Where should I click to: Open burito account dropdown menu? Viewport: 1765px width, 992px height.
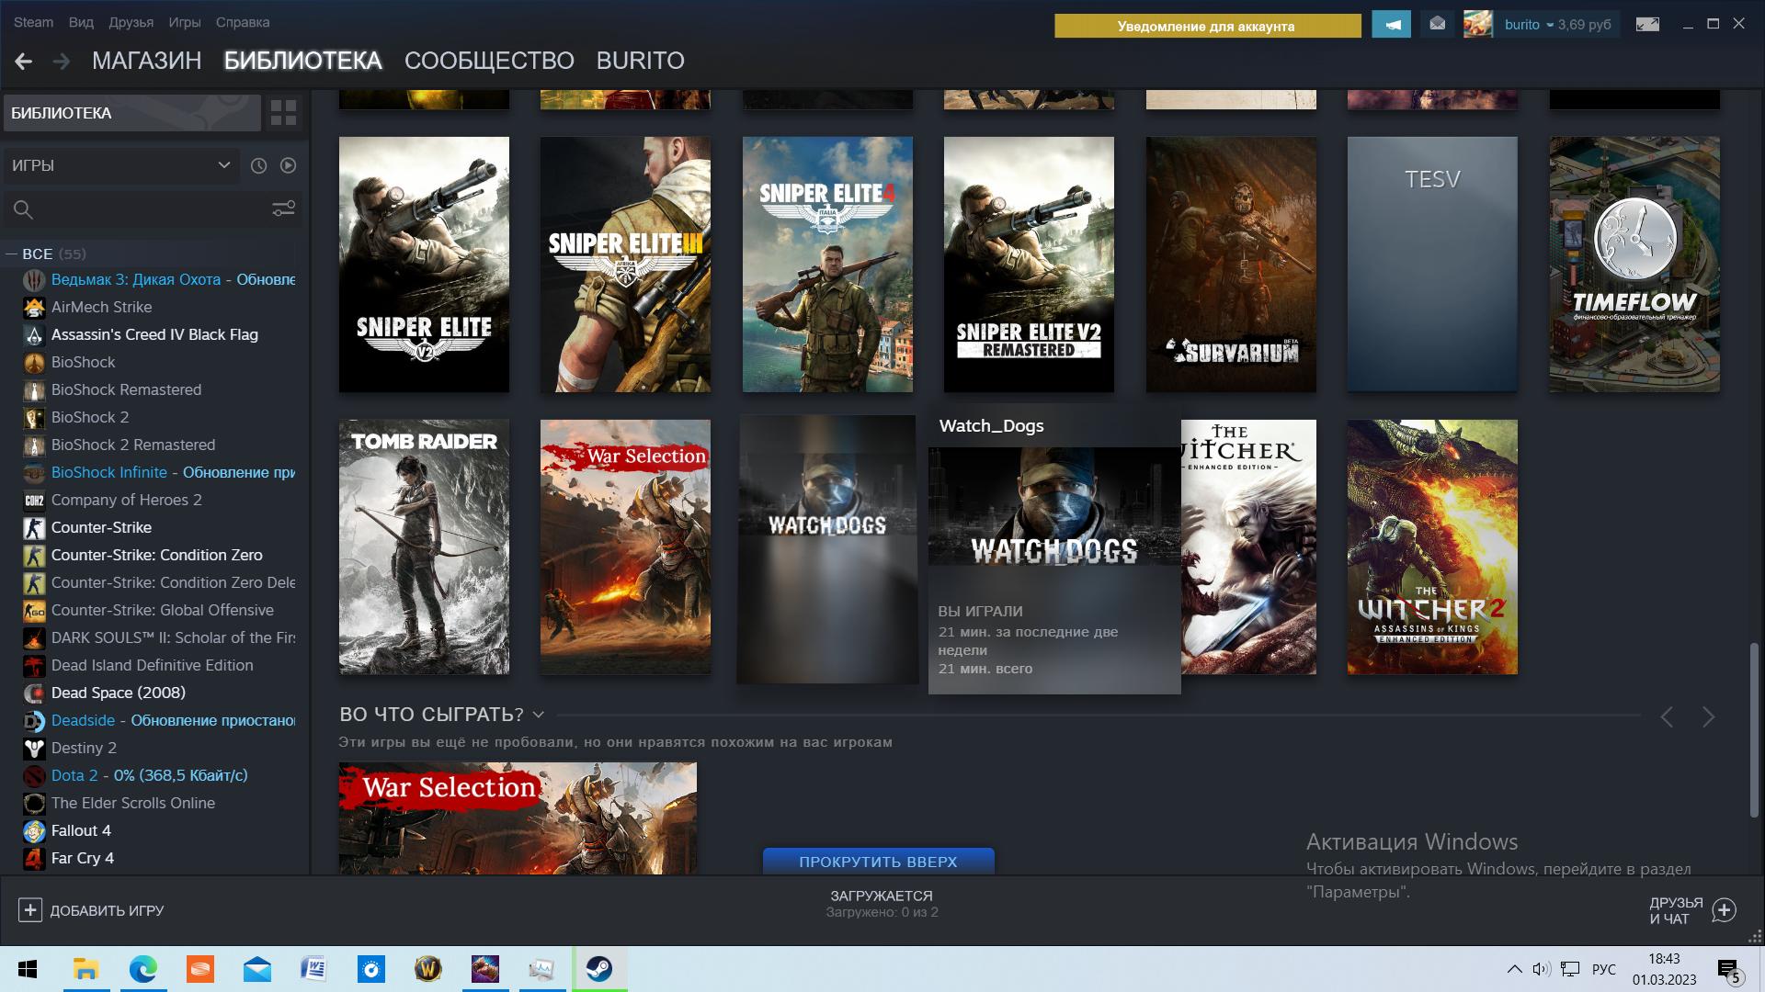(x=1550, y=25)
